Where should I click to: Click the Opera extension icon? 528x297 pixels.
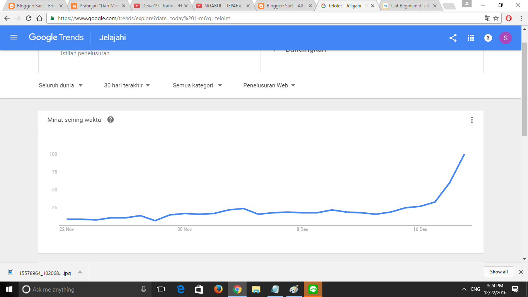[x=509, y=18]
